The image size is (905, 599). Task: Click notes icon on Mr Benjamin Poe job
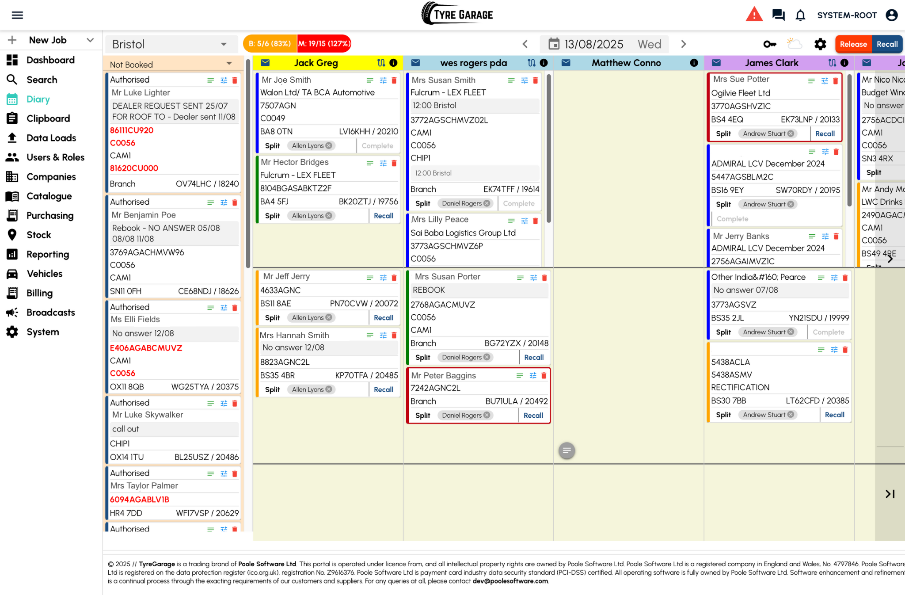[211, 202]
